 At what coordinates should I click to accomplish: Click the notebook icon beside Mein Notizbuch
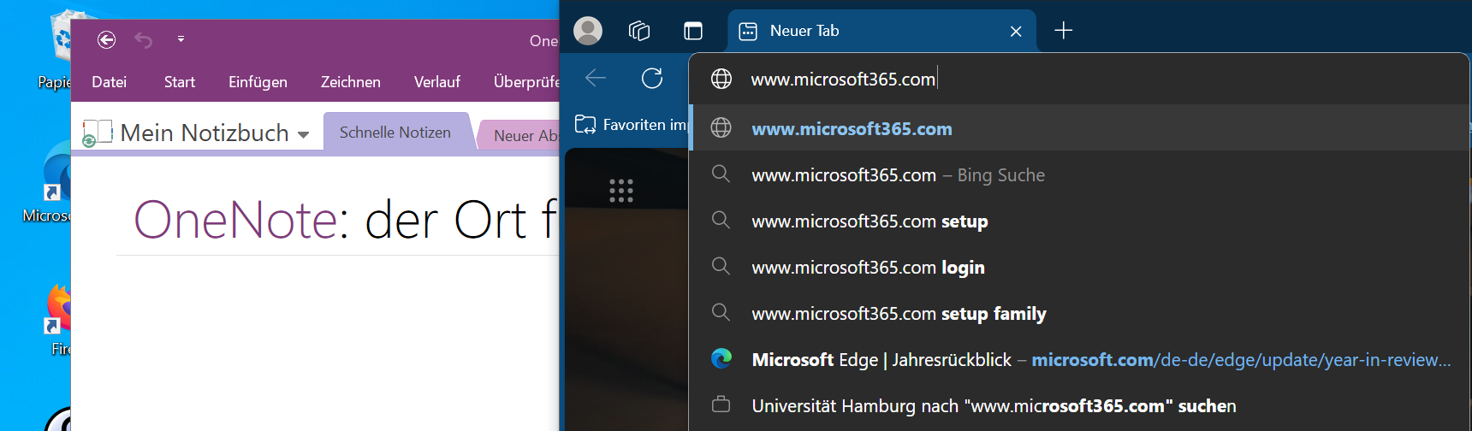pos(98,133)
